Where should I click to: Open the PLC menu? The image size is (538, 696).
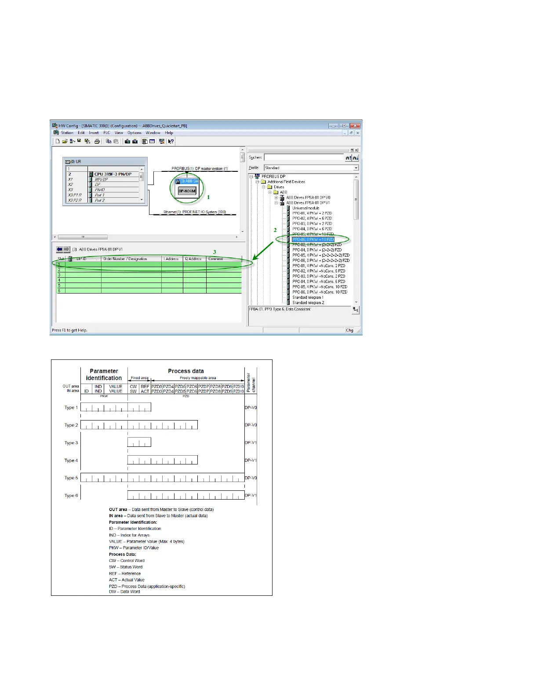(x=107, y=133)
